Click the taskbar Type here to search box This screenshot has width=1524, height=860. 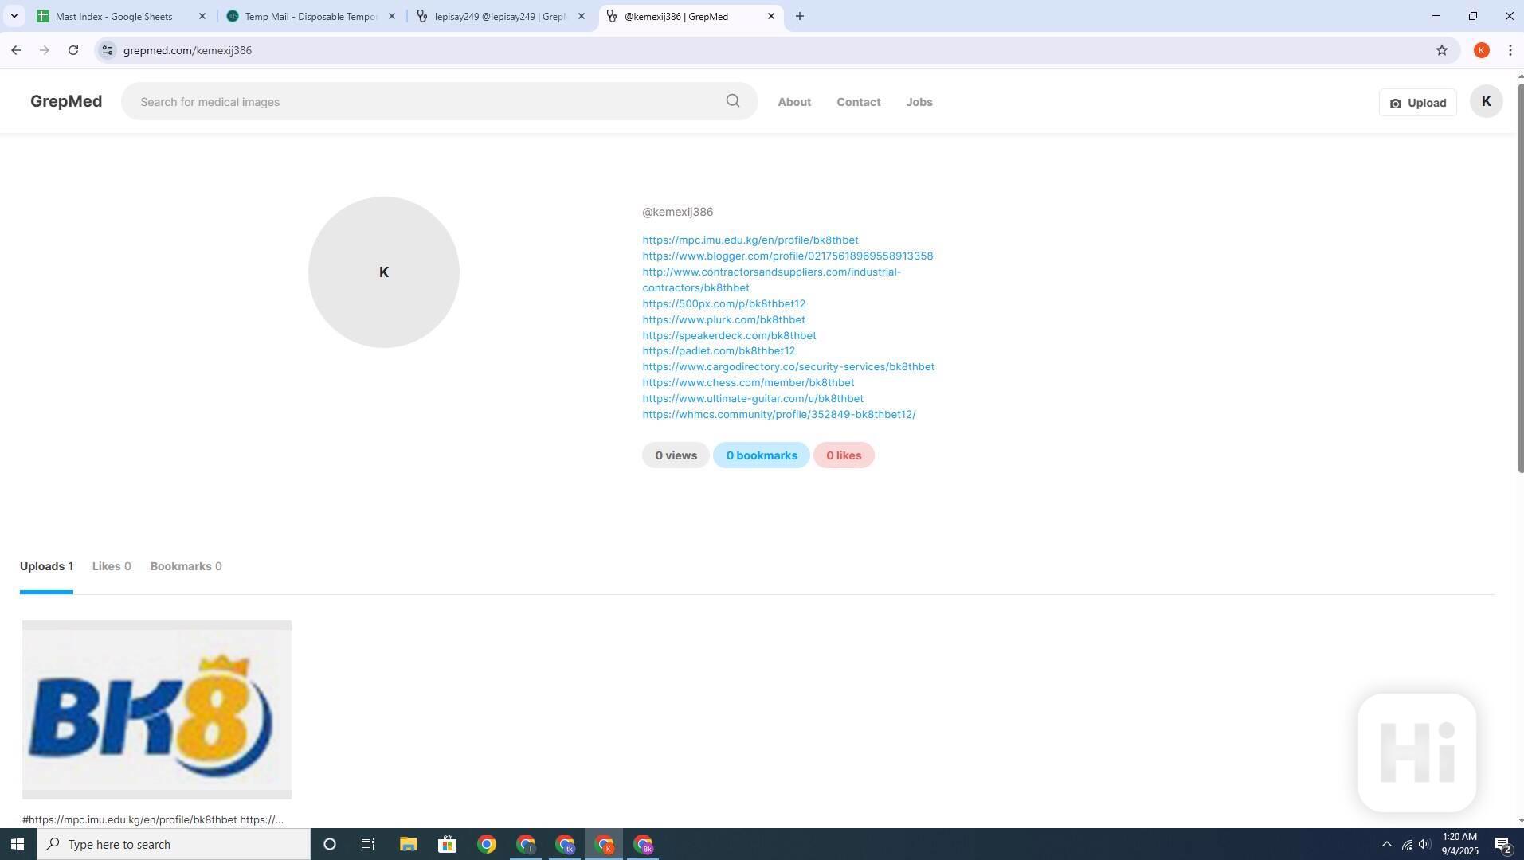coord(173,844)
